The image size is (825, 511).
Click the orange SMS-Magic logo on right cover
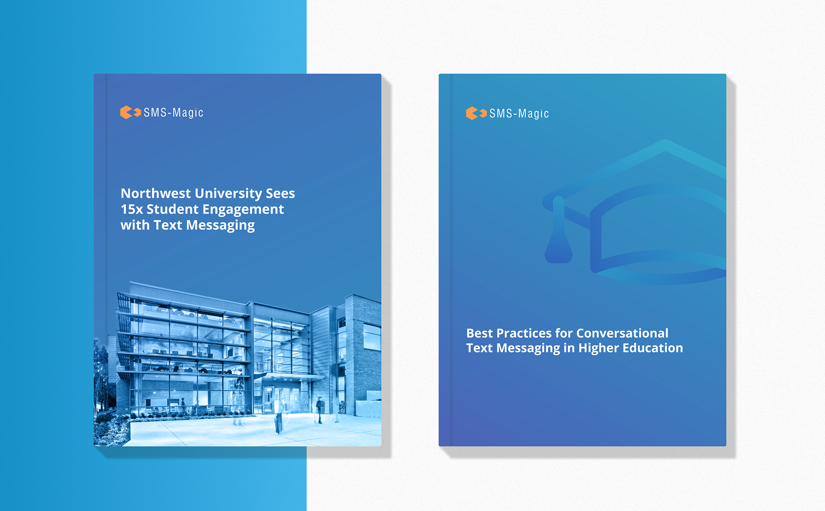[x=476, y=113]
